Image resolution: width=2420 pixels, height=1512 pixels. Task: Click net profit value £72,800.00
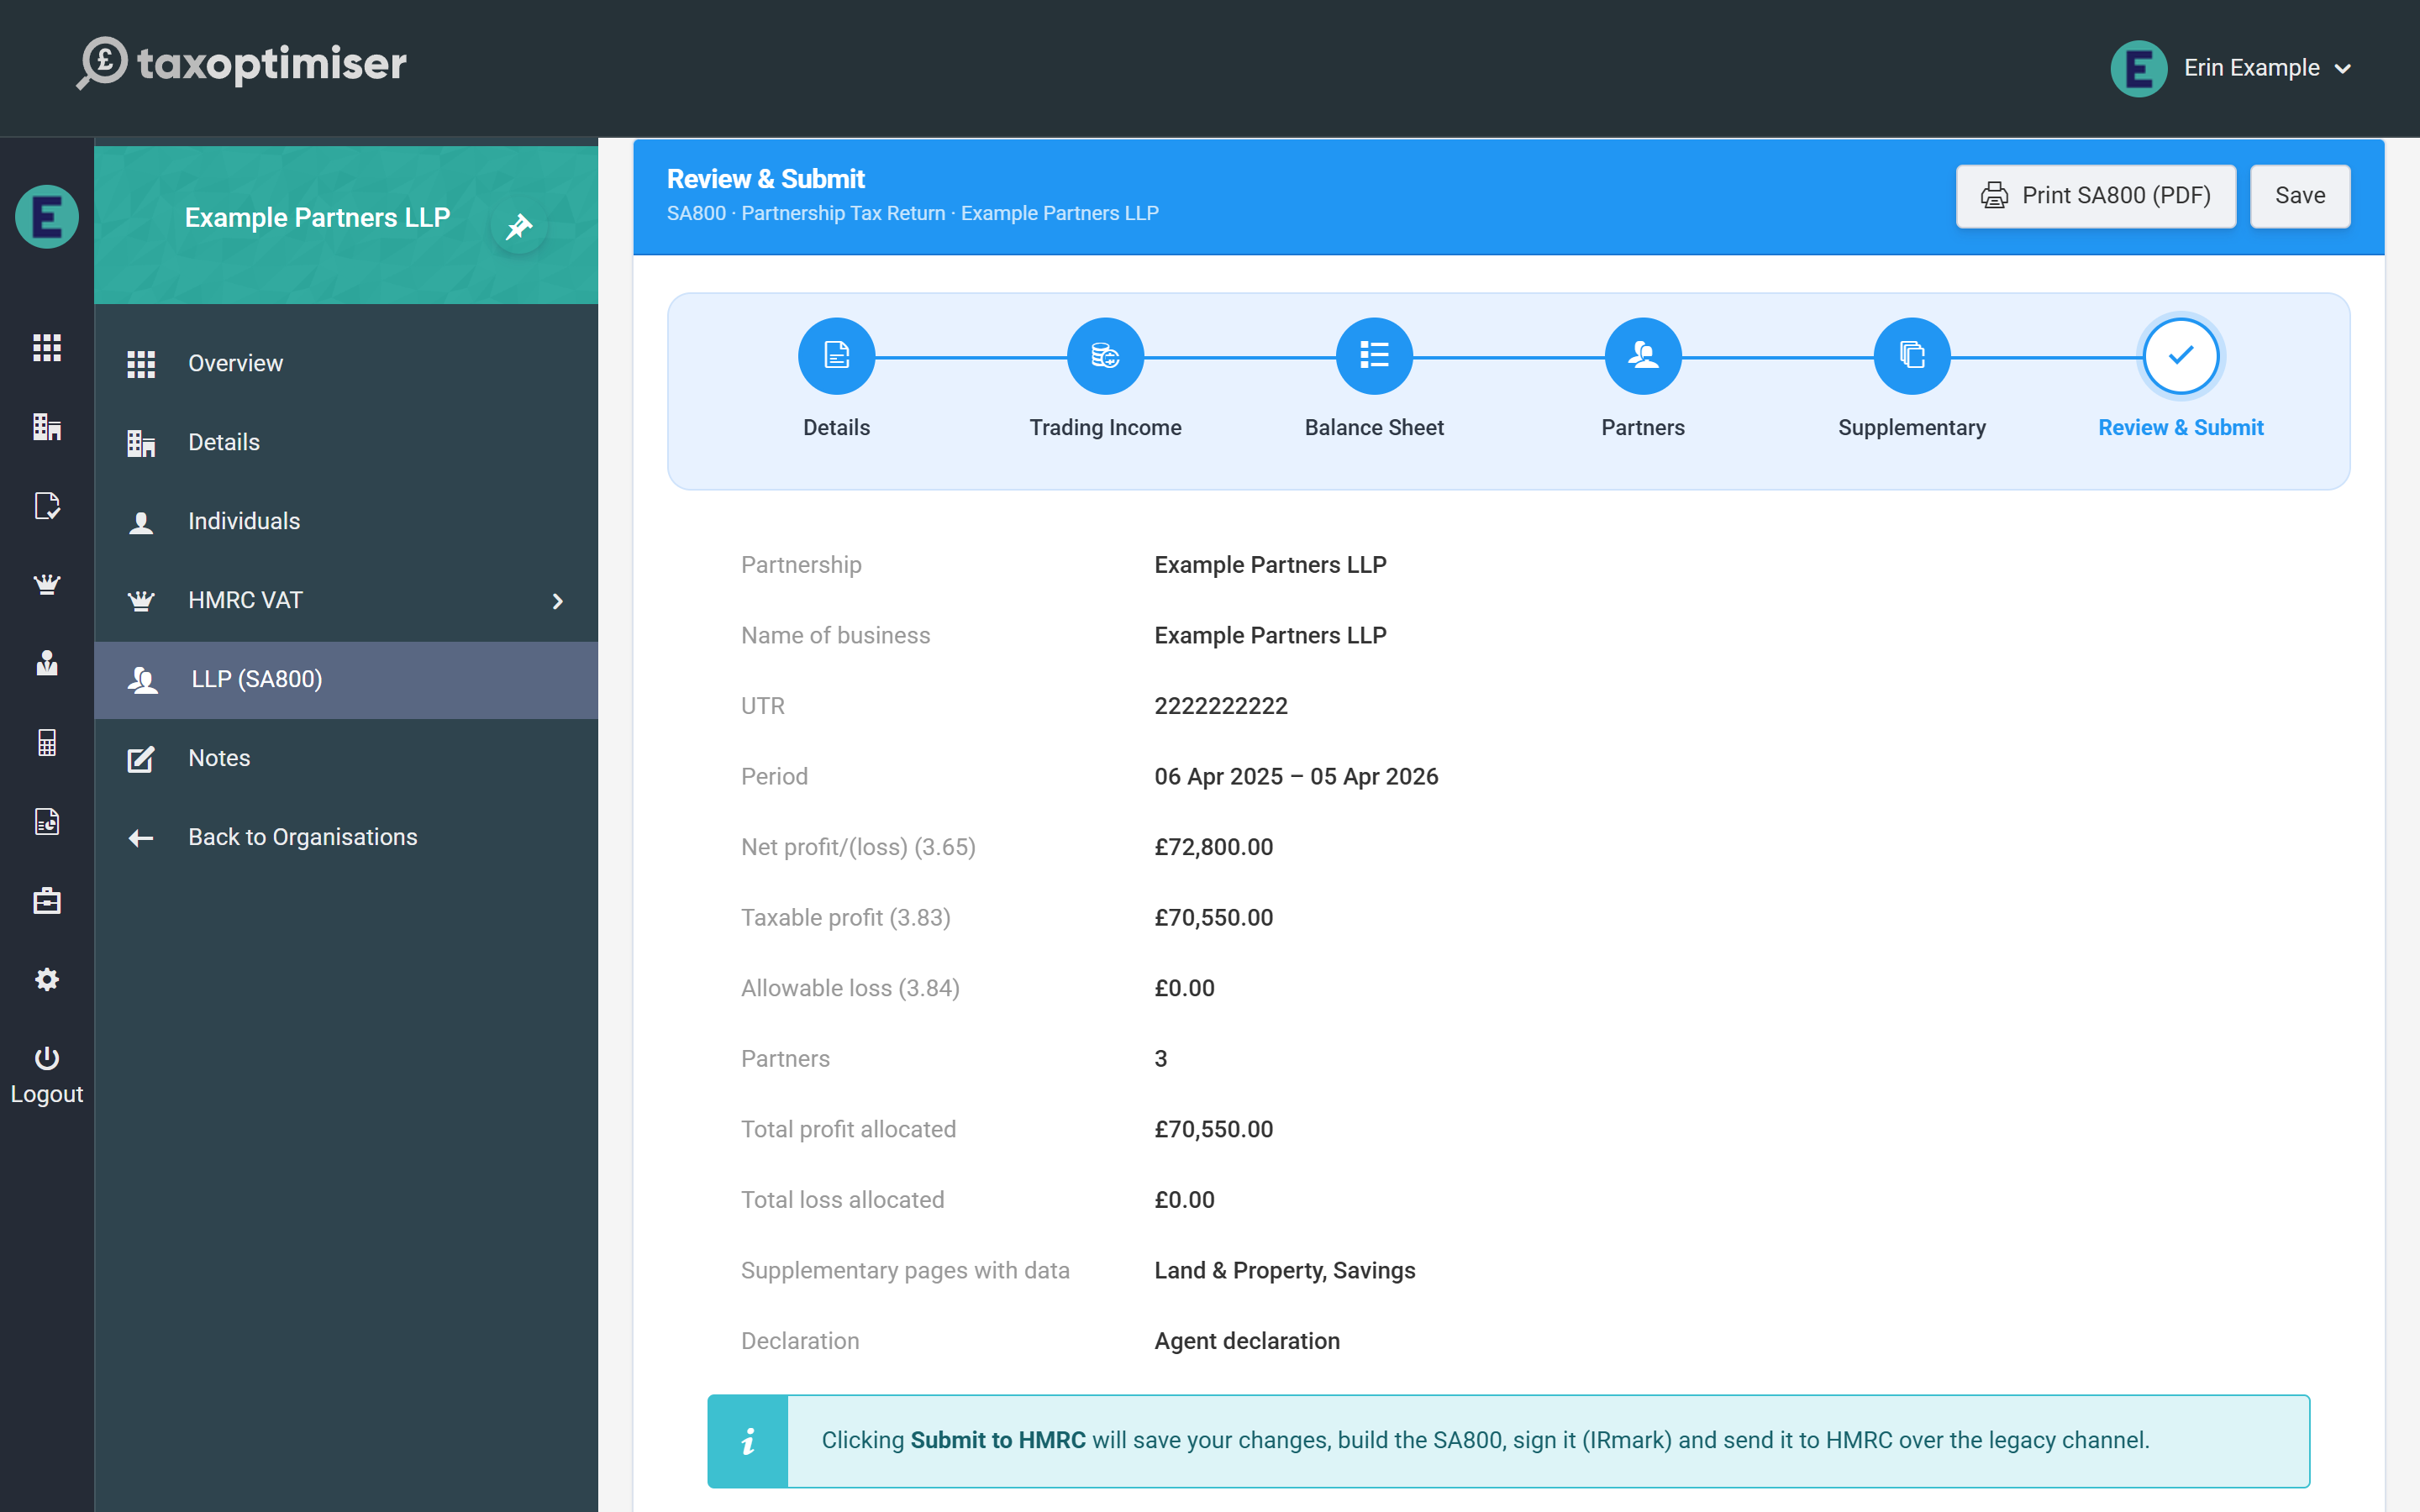(1213, 847)
